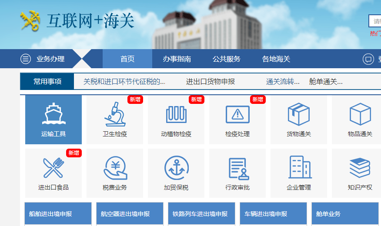
Task: Open 进出口食品 fork and knife icon
Action: click(x=53, y=168)
